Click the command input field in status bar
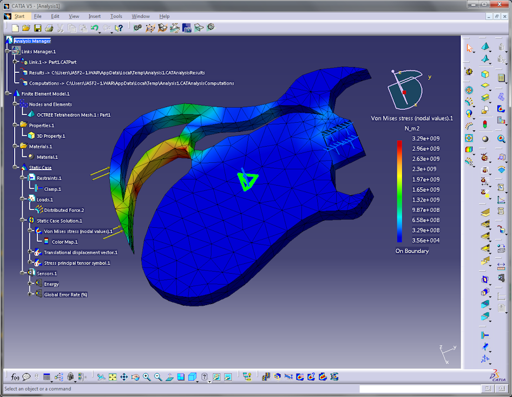 (419, 389)
